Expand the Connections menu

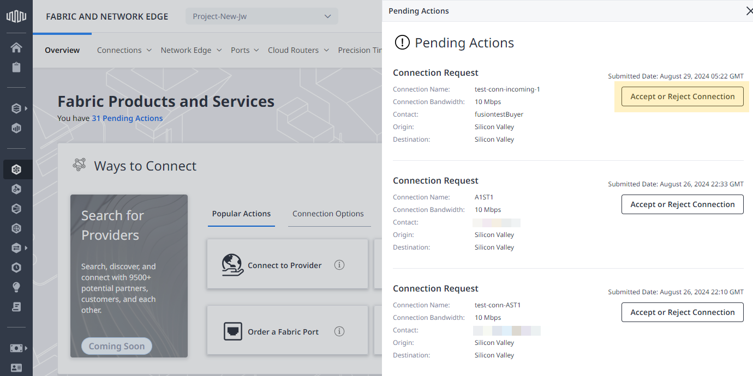(x=124, y=50)
